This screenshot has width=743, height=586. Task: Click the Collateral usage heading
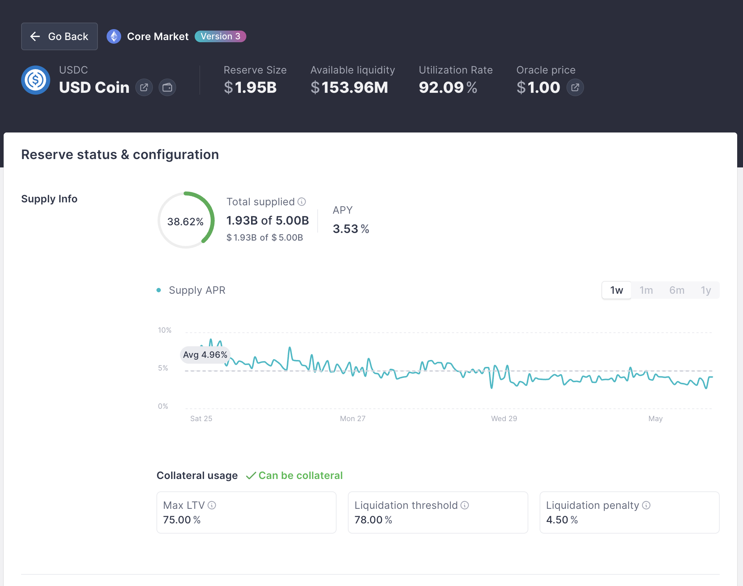click(197, 475)
